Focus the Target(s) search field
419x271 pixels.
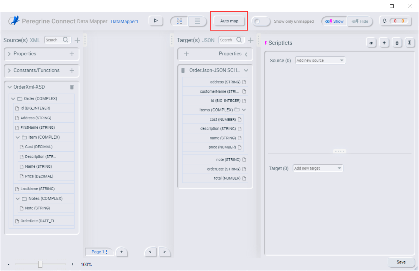[x=227, y=40]
